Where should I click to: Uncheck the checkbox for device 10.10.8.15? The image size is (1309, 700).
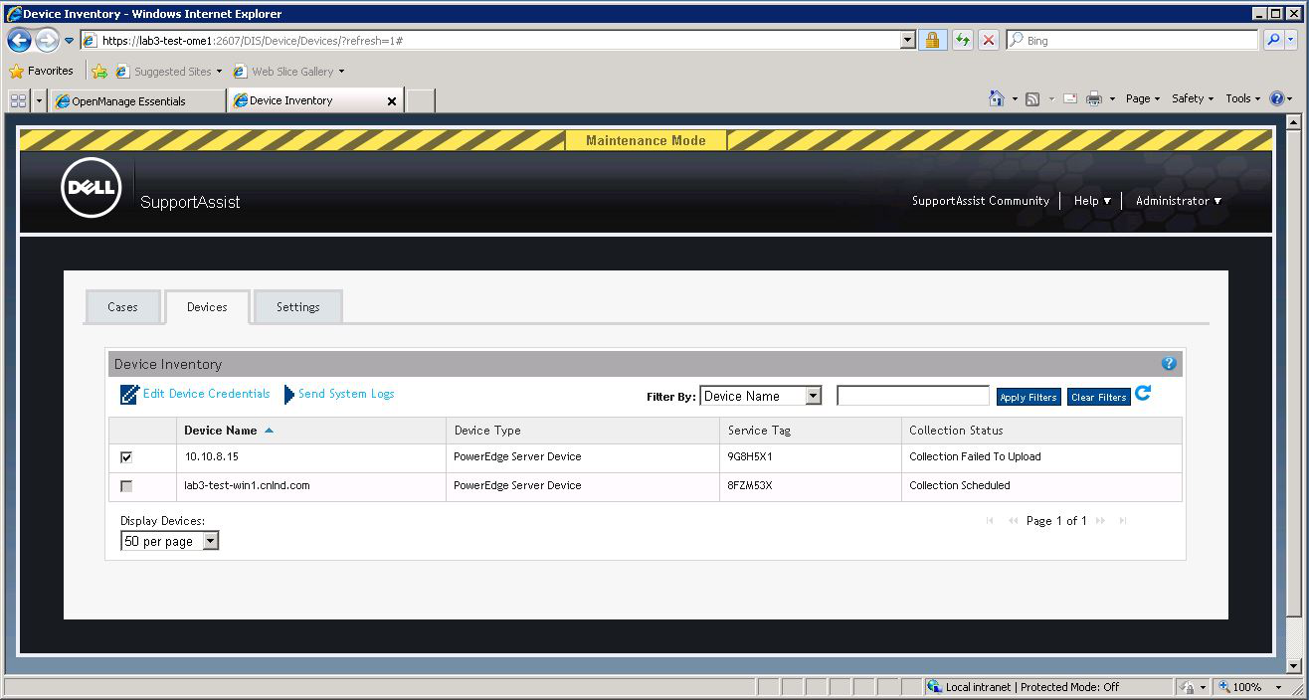tap(126, 457)
